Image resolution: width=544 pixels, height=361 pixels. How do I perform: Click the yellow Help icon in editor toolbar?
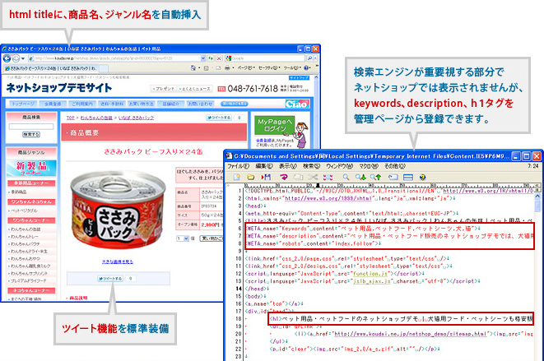(x=422, y=177)
